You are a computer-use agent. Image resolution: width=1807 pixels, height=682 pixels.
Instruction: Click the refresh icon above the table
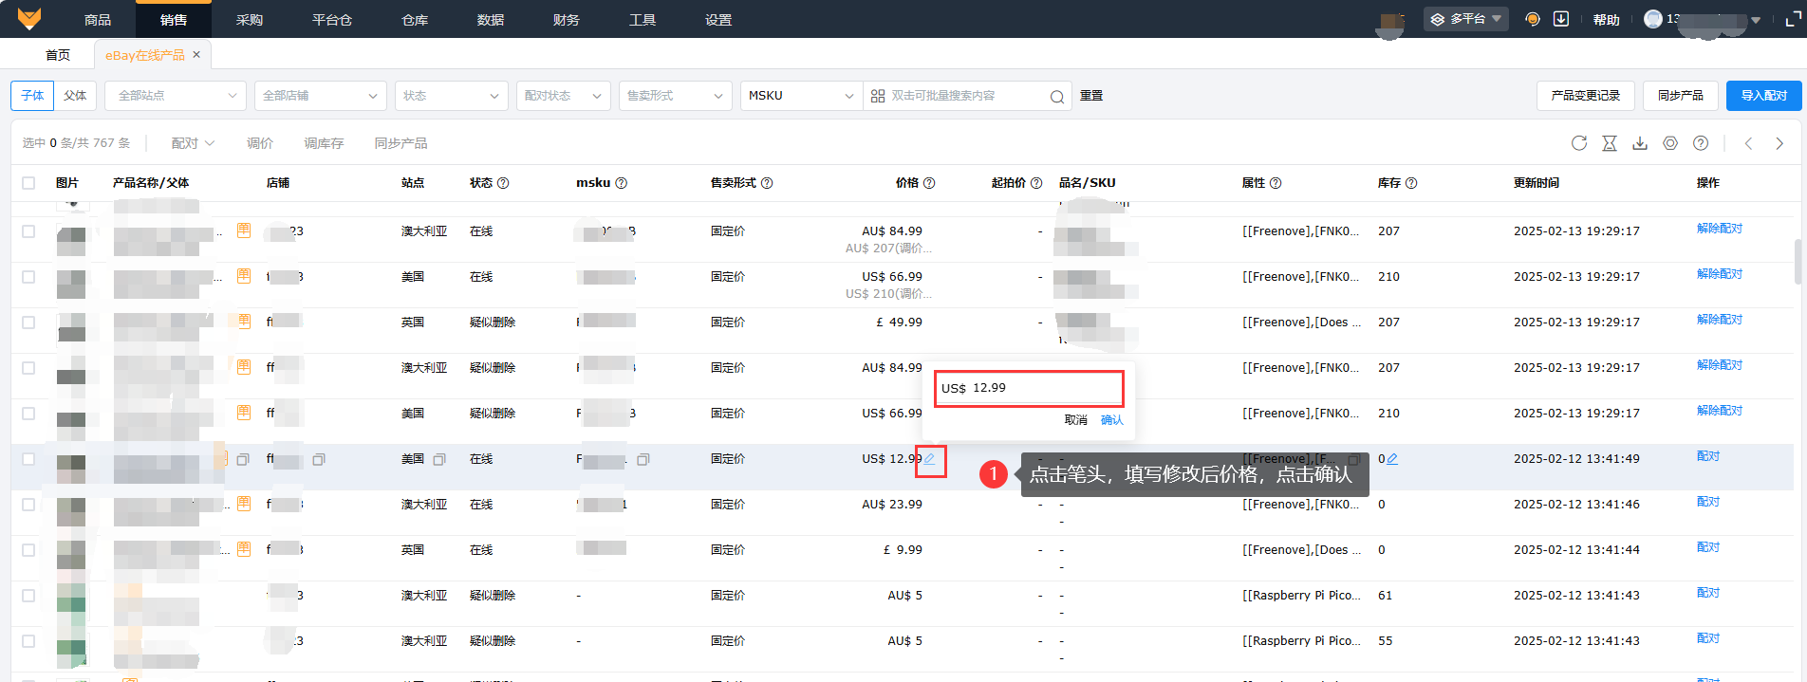click(1579, 143)
